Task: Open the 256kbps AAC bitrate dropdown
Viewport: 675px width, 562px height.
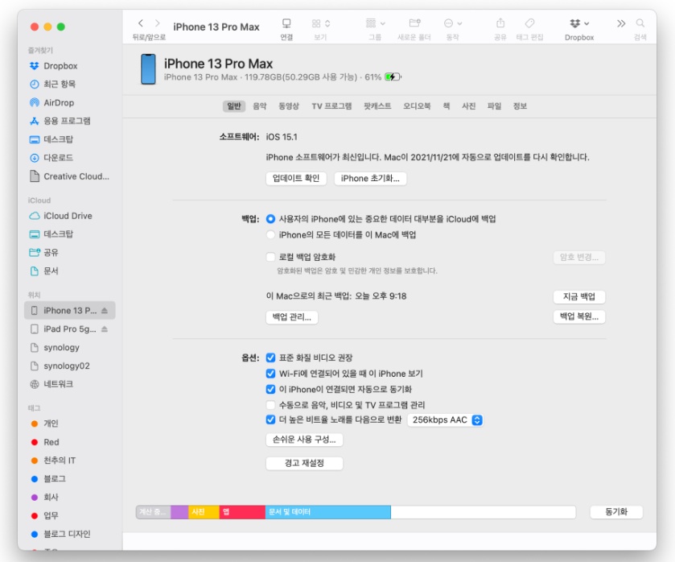Action: click(x=445, y=419)
